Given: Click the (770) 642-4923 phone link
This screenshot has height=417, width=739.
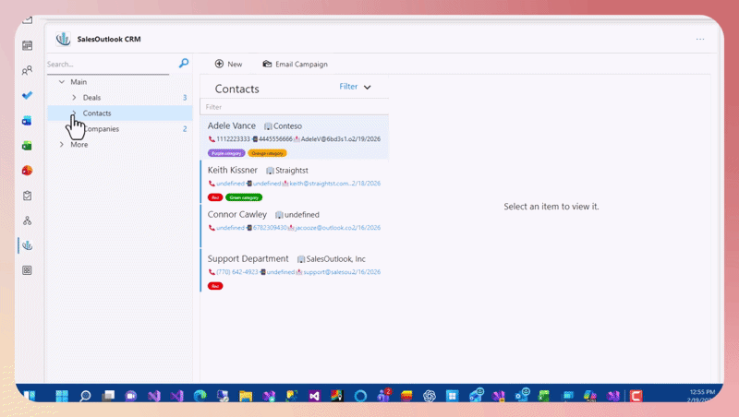Looking at the screenshot, I should tap(237, 272).
